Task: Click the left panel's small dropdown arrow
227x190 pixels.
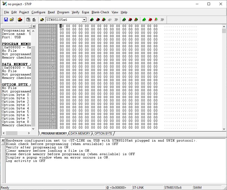Action: 30,26
